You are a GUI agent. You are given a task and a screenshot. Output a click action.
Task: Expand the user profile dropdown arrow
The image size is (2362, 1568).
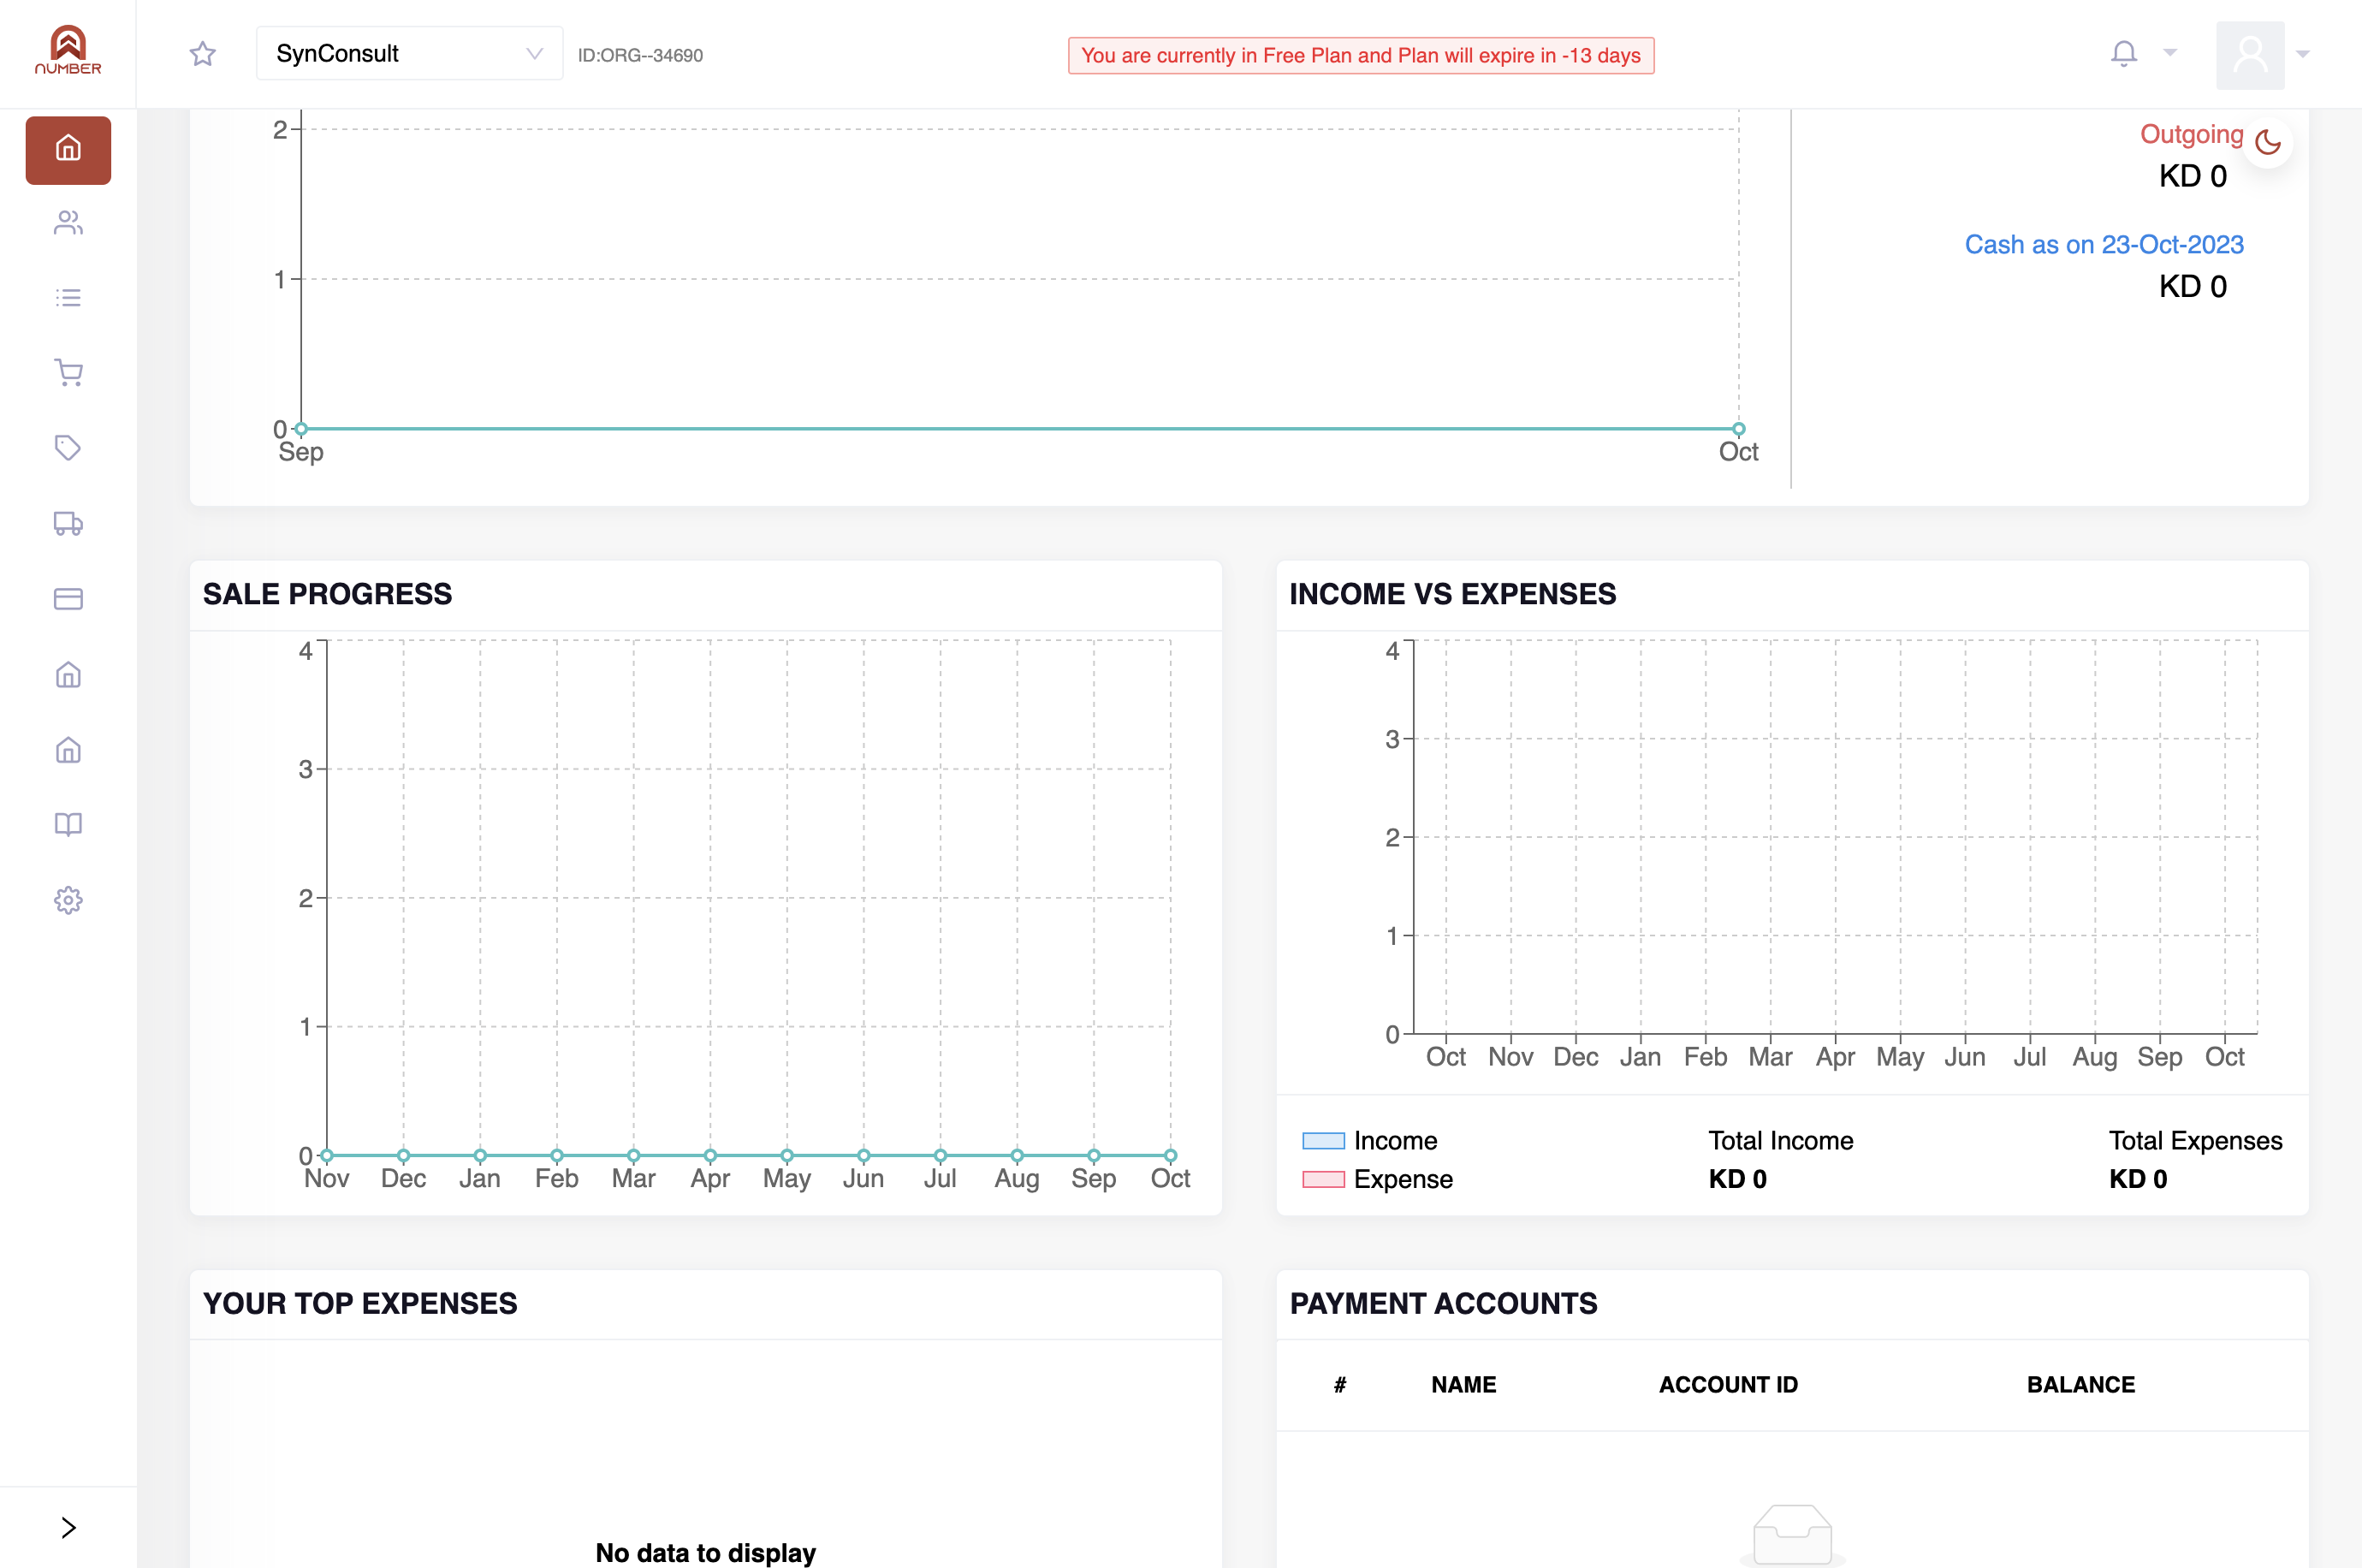coord(2303,54)
